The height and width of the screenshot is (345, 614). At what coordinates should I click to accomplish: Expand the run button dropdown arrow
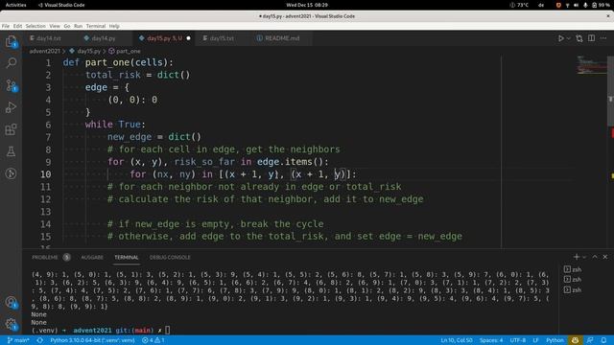tap(569, 38)
